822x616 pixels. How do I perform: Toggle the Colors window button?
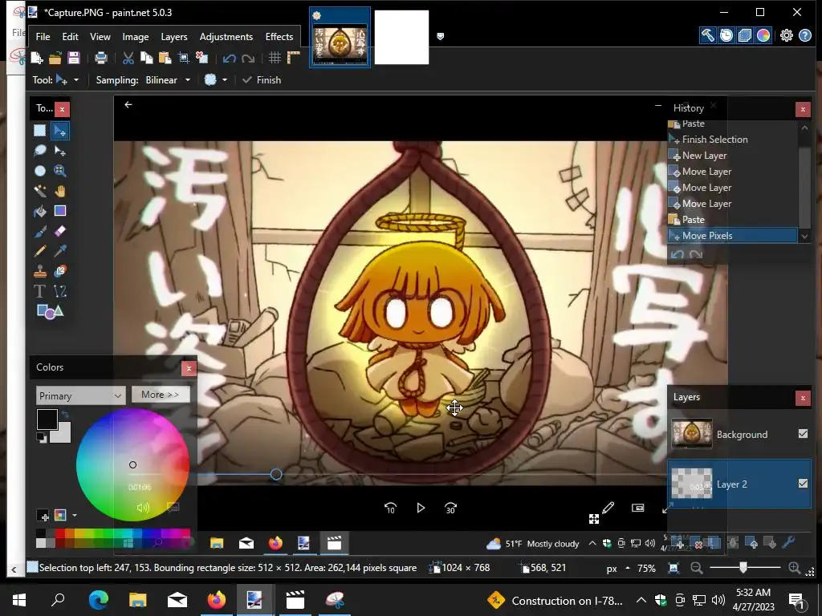(x=763, y=35)
